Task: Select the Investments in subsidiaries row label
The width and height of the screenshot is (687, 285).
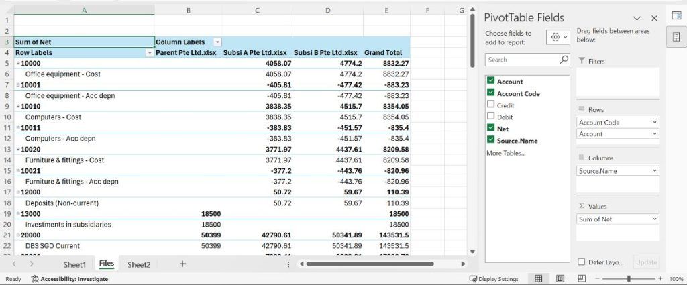Action: point(68,225)
